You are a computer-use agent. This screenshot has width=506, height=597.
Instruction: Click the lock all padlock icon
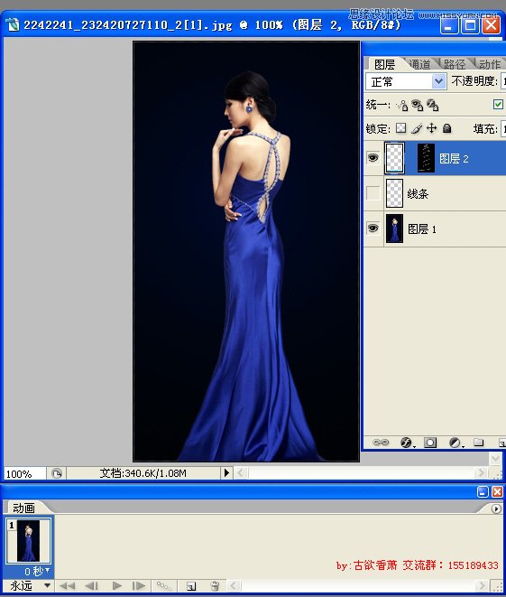[447, 128]
